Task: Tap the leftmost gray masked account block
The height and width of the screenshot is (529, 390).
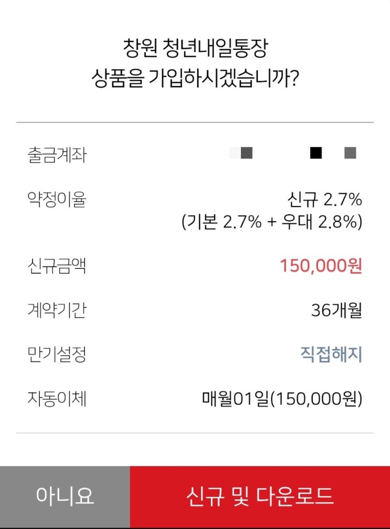Action: 246,153
